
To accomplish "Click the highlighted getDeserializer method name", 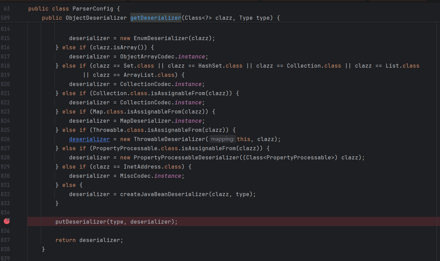I will pos(156,18).
